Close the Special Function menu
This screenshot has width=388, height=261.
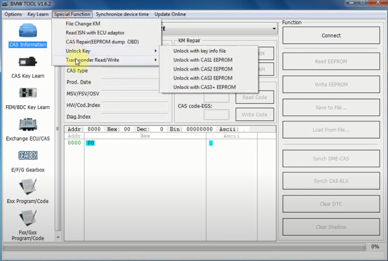click(72, 14)
